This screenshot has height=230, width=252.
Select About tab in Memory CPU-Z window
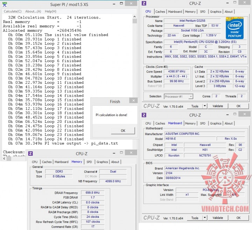(115, 162)
